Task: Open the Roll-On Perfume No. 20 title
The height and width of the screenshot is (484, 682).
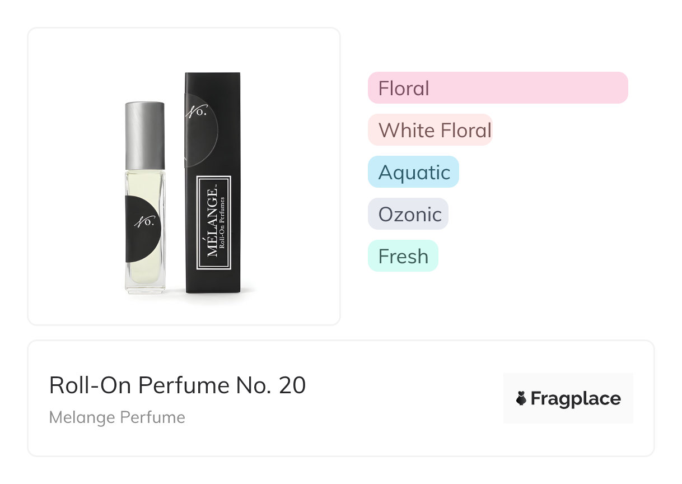Action: pos(177,385)
